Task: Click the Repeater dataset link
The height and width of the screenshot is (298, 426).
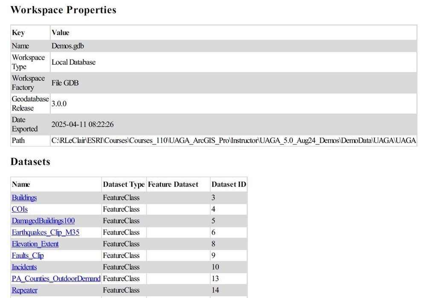Action: (24, 290)
